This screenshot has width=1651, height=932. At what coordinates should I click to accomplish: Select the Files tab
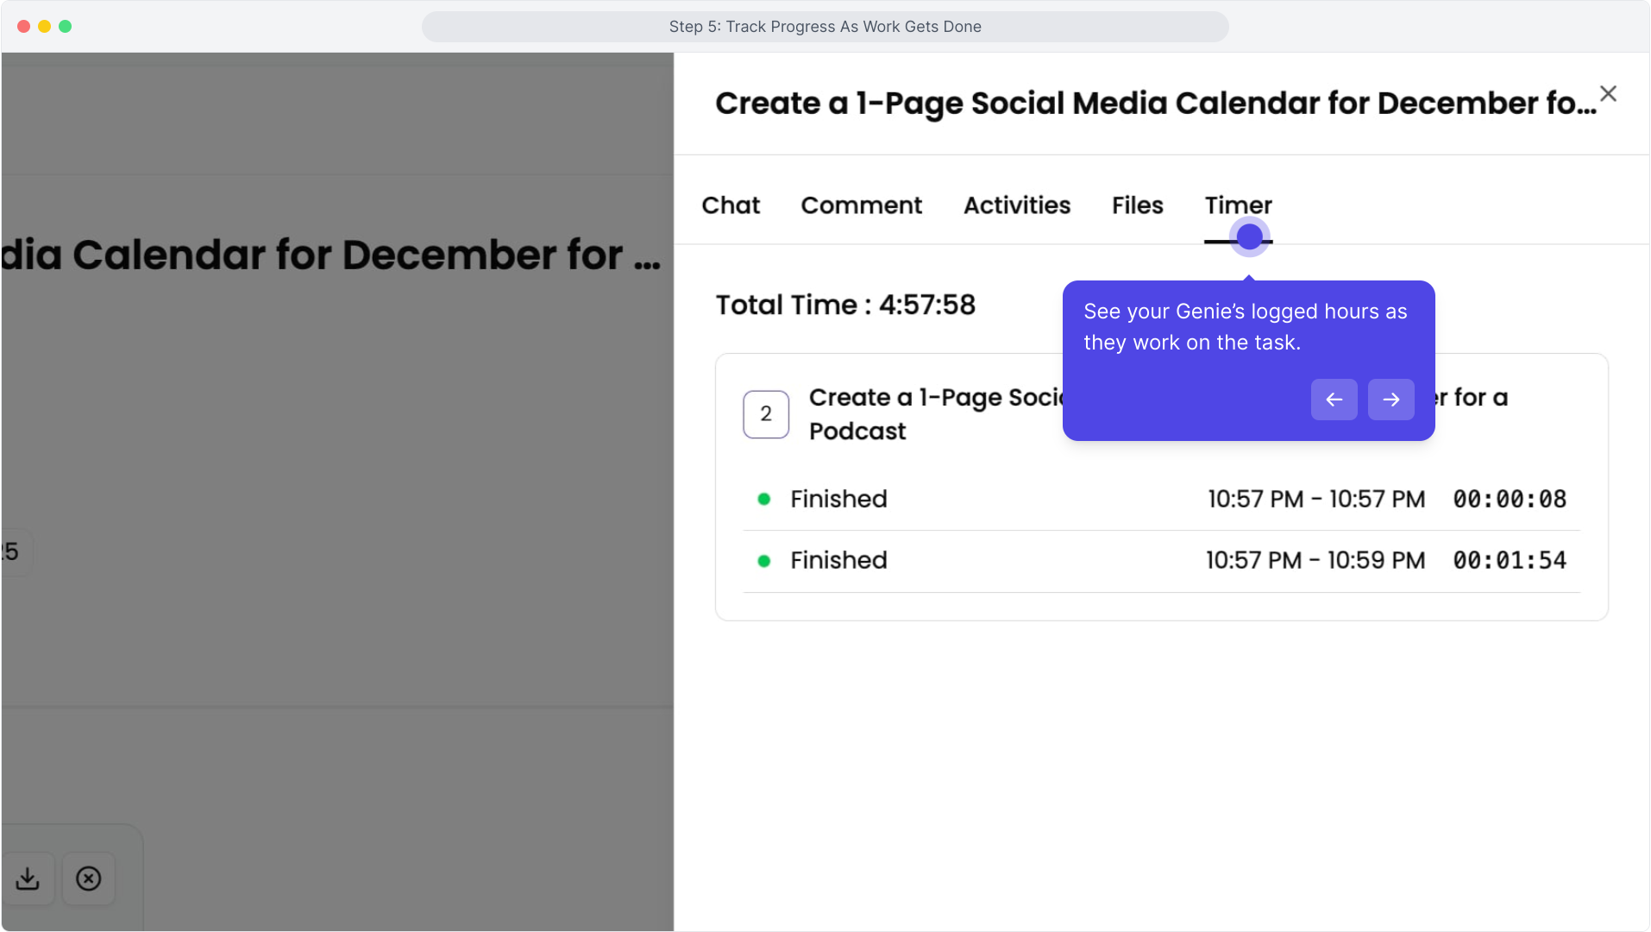tap(1137, 205)
